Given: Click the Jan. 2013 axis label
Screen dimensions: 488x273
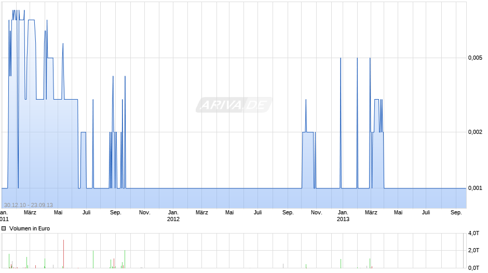Looking at the screenshot, I should [343, 216].
